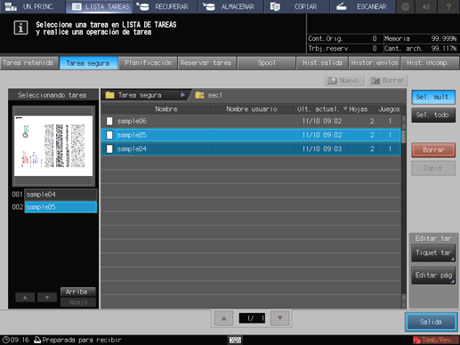Toggle Sel. mult. multiple selection

pyautogui.click(x=433, y=97)
